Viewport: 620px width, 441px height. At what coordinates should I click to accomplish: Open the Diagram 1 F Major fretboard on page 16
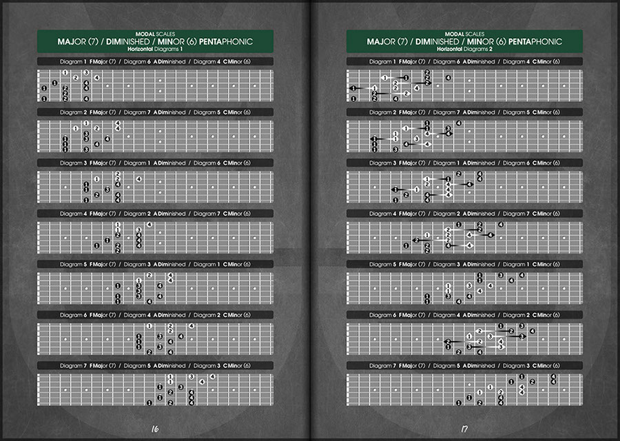155,85
